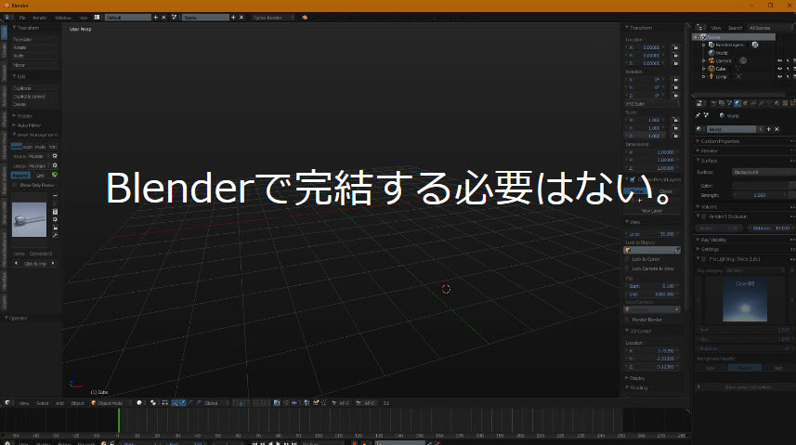Open the XYZ Euler rotation mode dropdown
796x445 pixels.
pos(652,104)
